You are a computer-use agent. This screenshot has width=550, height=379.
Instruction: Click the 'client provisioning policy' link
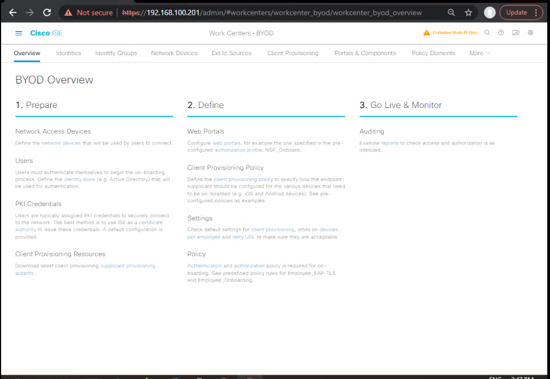pos(243,179)
